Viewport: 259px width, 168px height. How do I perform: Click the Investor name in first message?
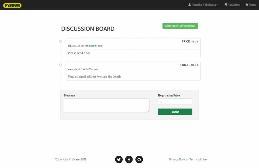coord(93,46)
